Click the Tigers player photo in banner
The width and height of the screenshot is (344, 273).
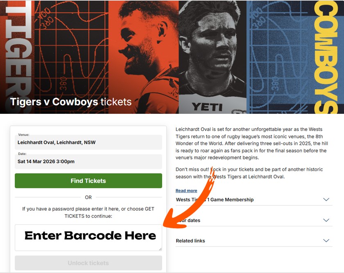[x=143, y=49]
